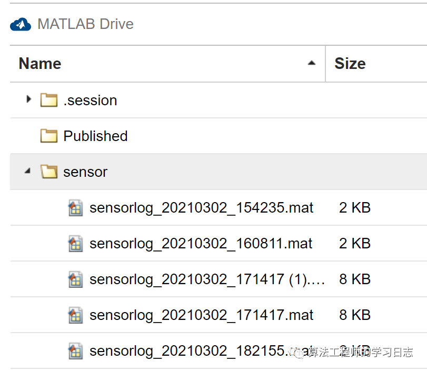Open the MATLAB Drive title link
The width and height of the screenshot is (427, 371).
(x=85, y=24)
